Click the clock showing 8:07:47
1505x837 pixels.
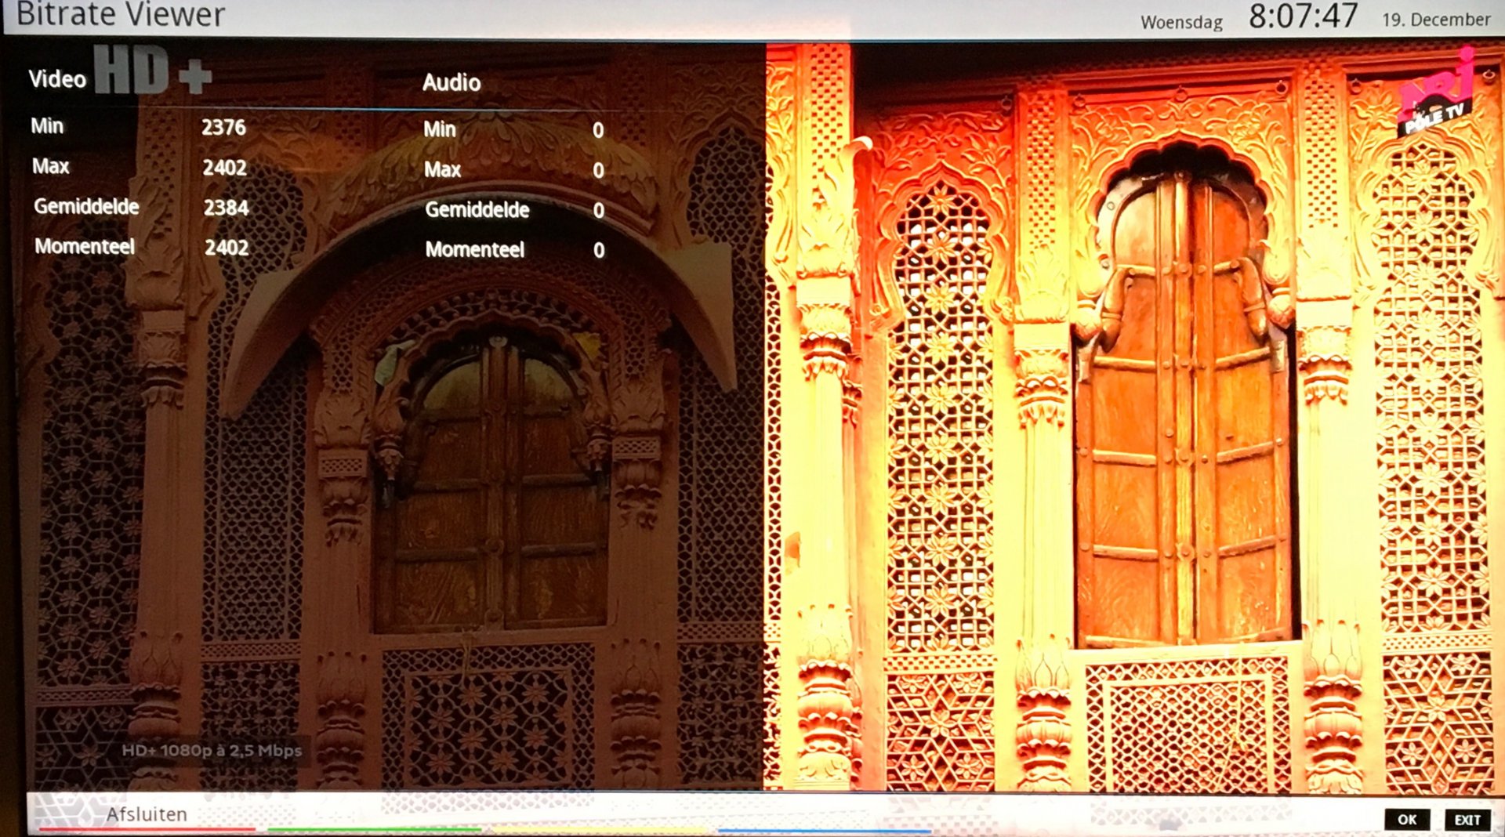[1303, 16]
